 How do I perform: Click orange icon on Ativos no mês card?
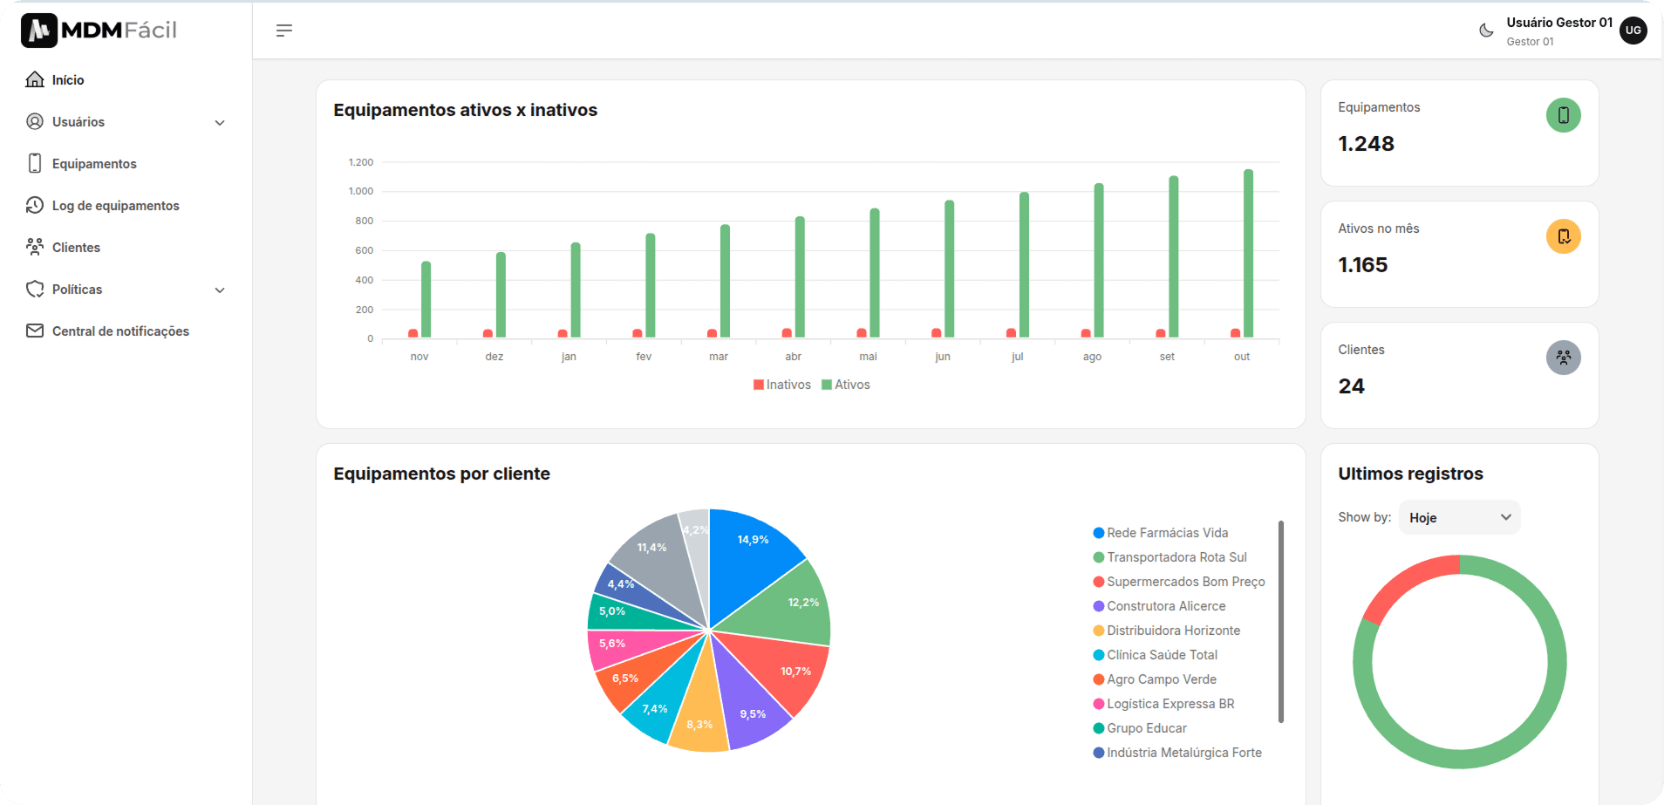(x=1564, y=236)
